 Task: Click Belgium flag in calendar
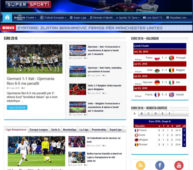pyautogui.click(x=171, y=70)
